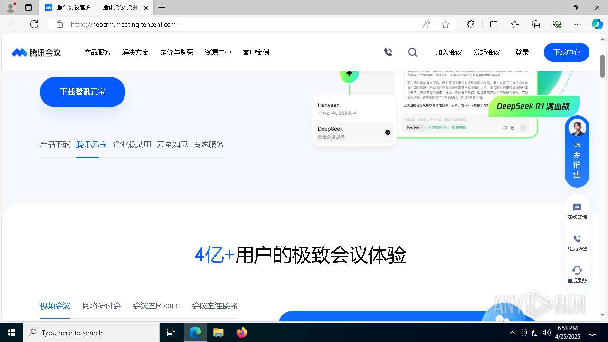
Task: Open the search magnifier in header
Action: tap(413, 52)
